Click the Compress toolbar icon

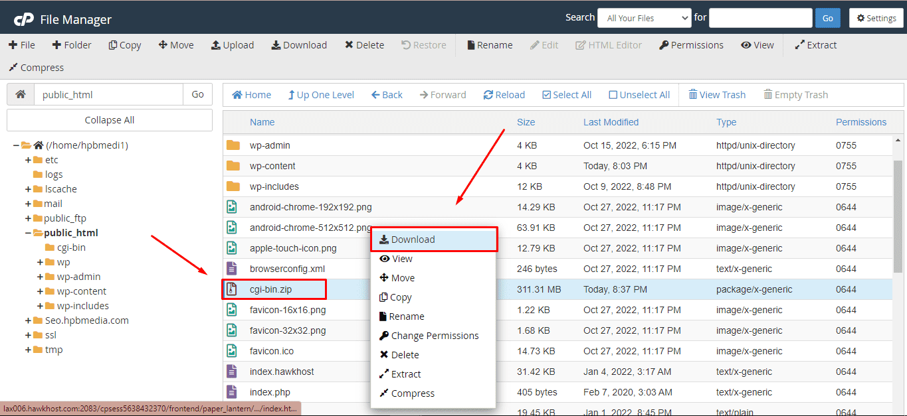coord(13,68)
